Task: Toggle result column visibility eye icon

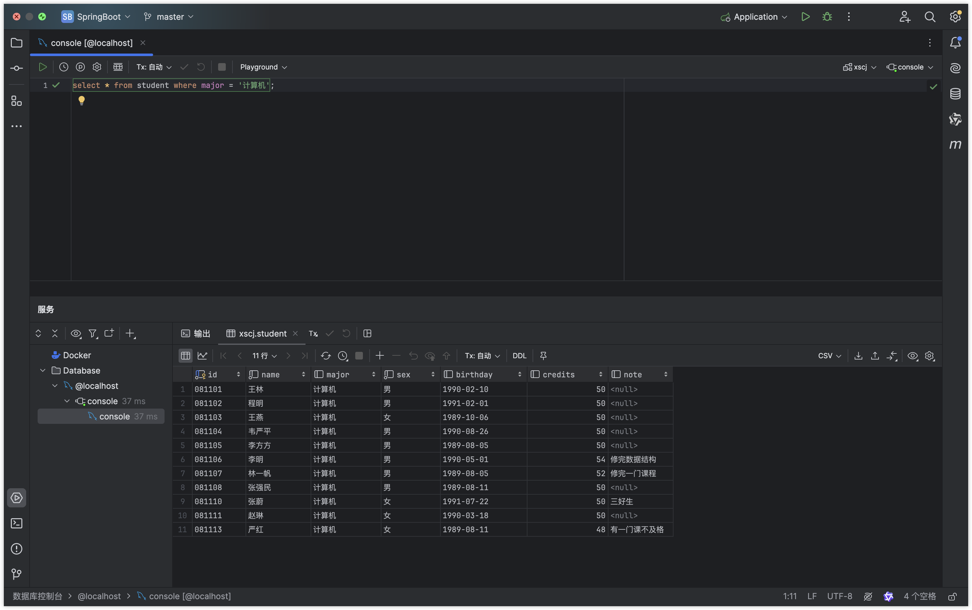Action: (913, 355)
